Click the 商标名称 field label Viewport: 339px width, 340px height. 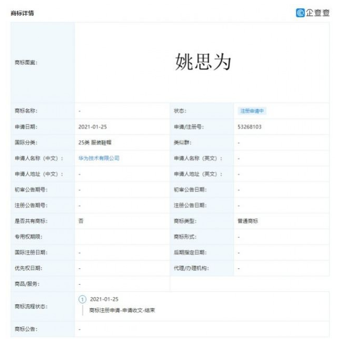pyautogui.click(x=26, y=111)
